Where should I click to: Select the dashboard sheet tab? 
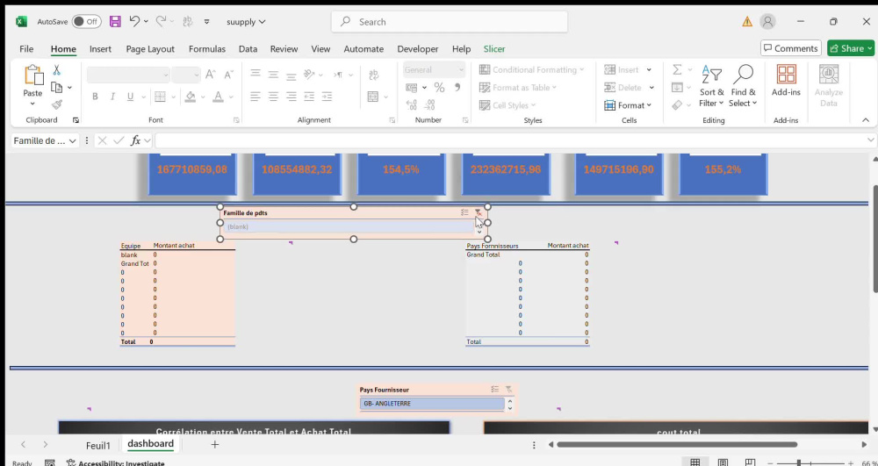151,444
